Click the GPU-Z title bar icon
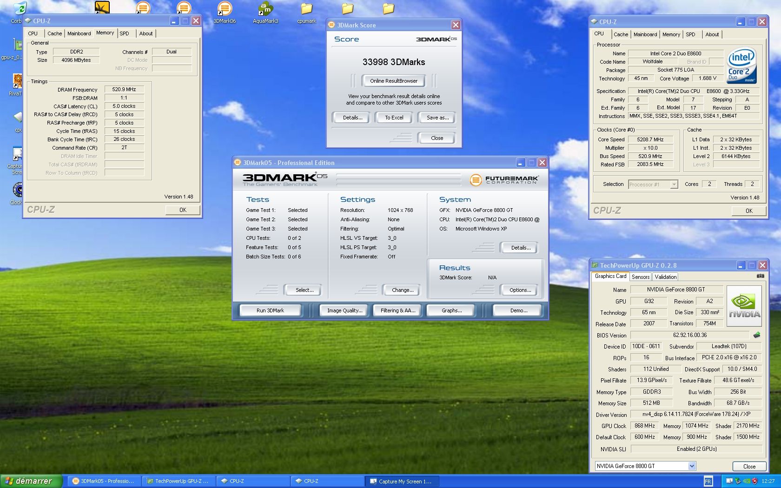This screenshot has height=488, width=781. coord(595,265)
